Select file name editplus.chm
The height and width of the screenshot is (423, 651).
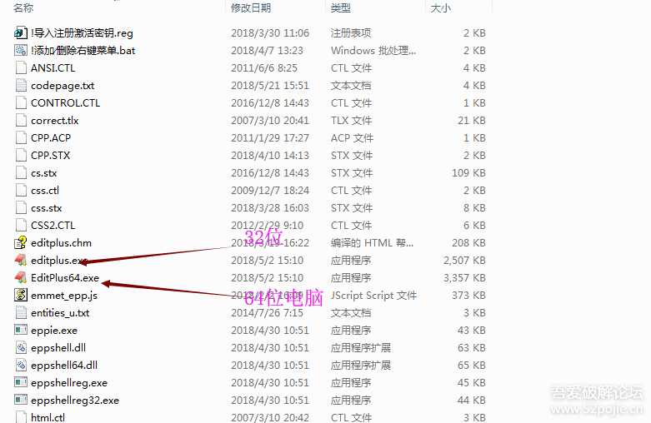tap(61, 243)
